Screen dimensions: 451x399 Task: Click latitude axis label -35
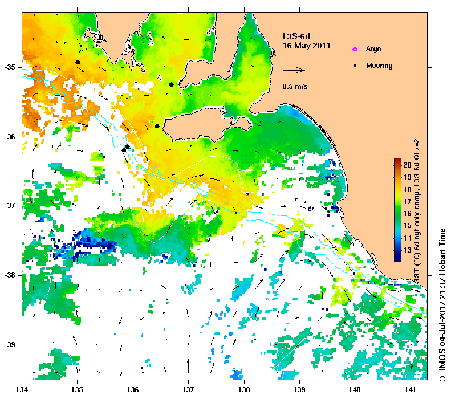pyautogui.click(x=10, y=67)
